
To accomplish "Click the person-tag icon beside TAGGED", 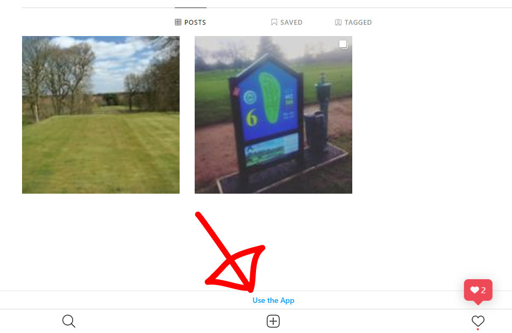I will click(x=338, y=22).
